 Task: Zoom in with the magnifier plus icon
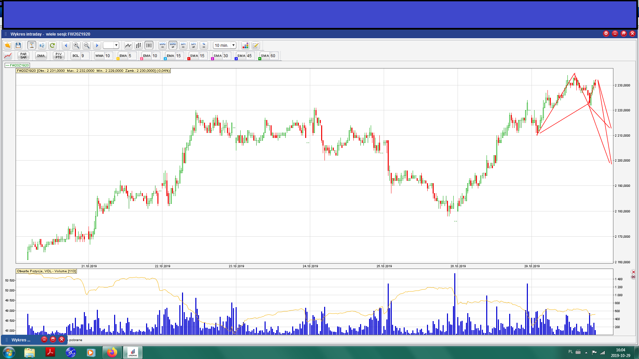(76, 45)
